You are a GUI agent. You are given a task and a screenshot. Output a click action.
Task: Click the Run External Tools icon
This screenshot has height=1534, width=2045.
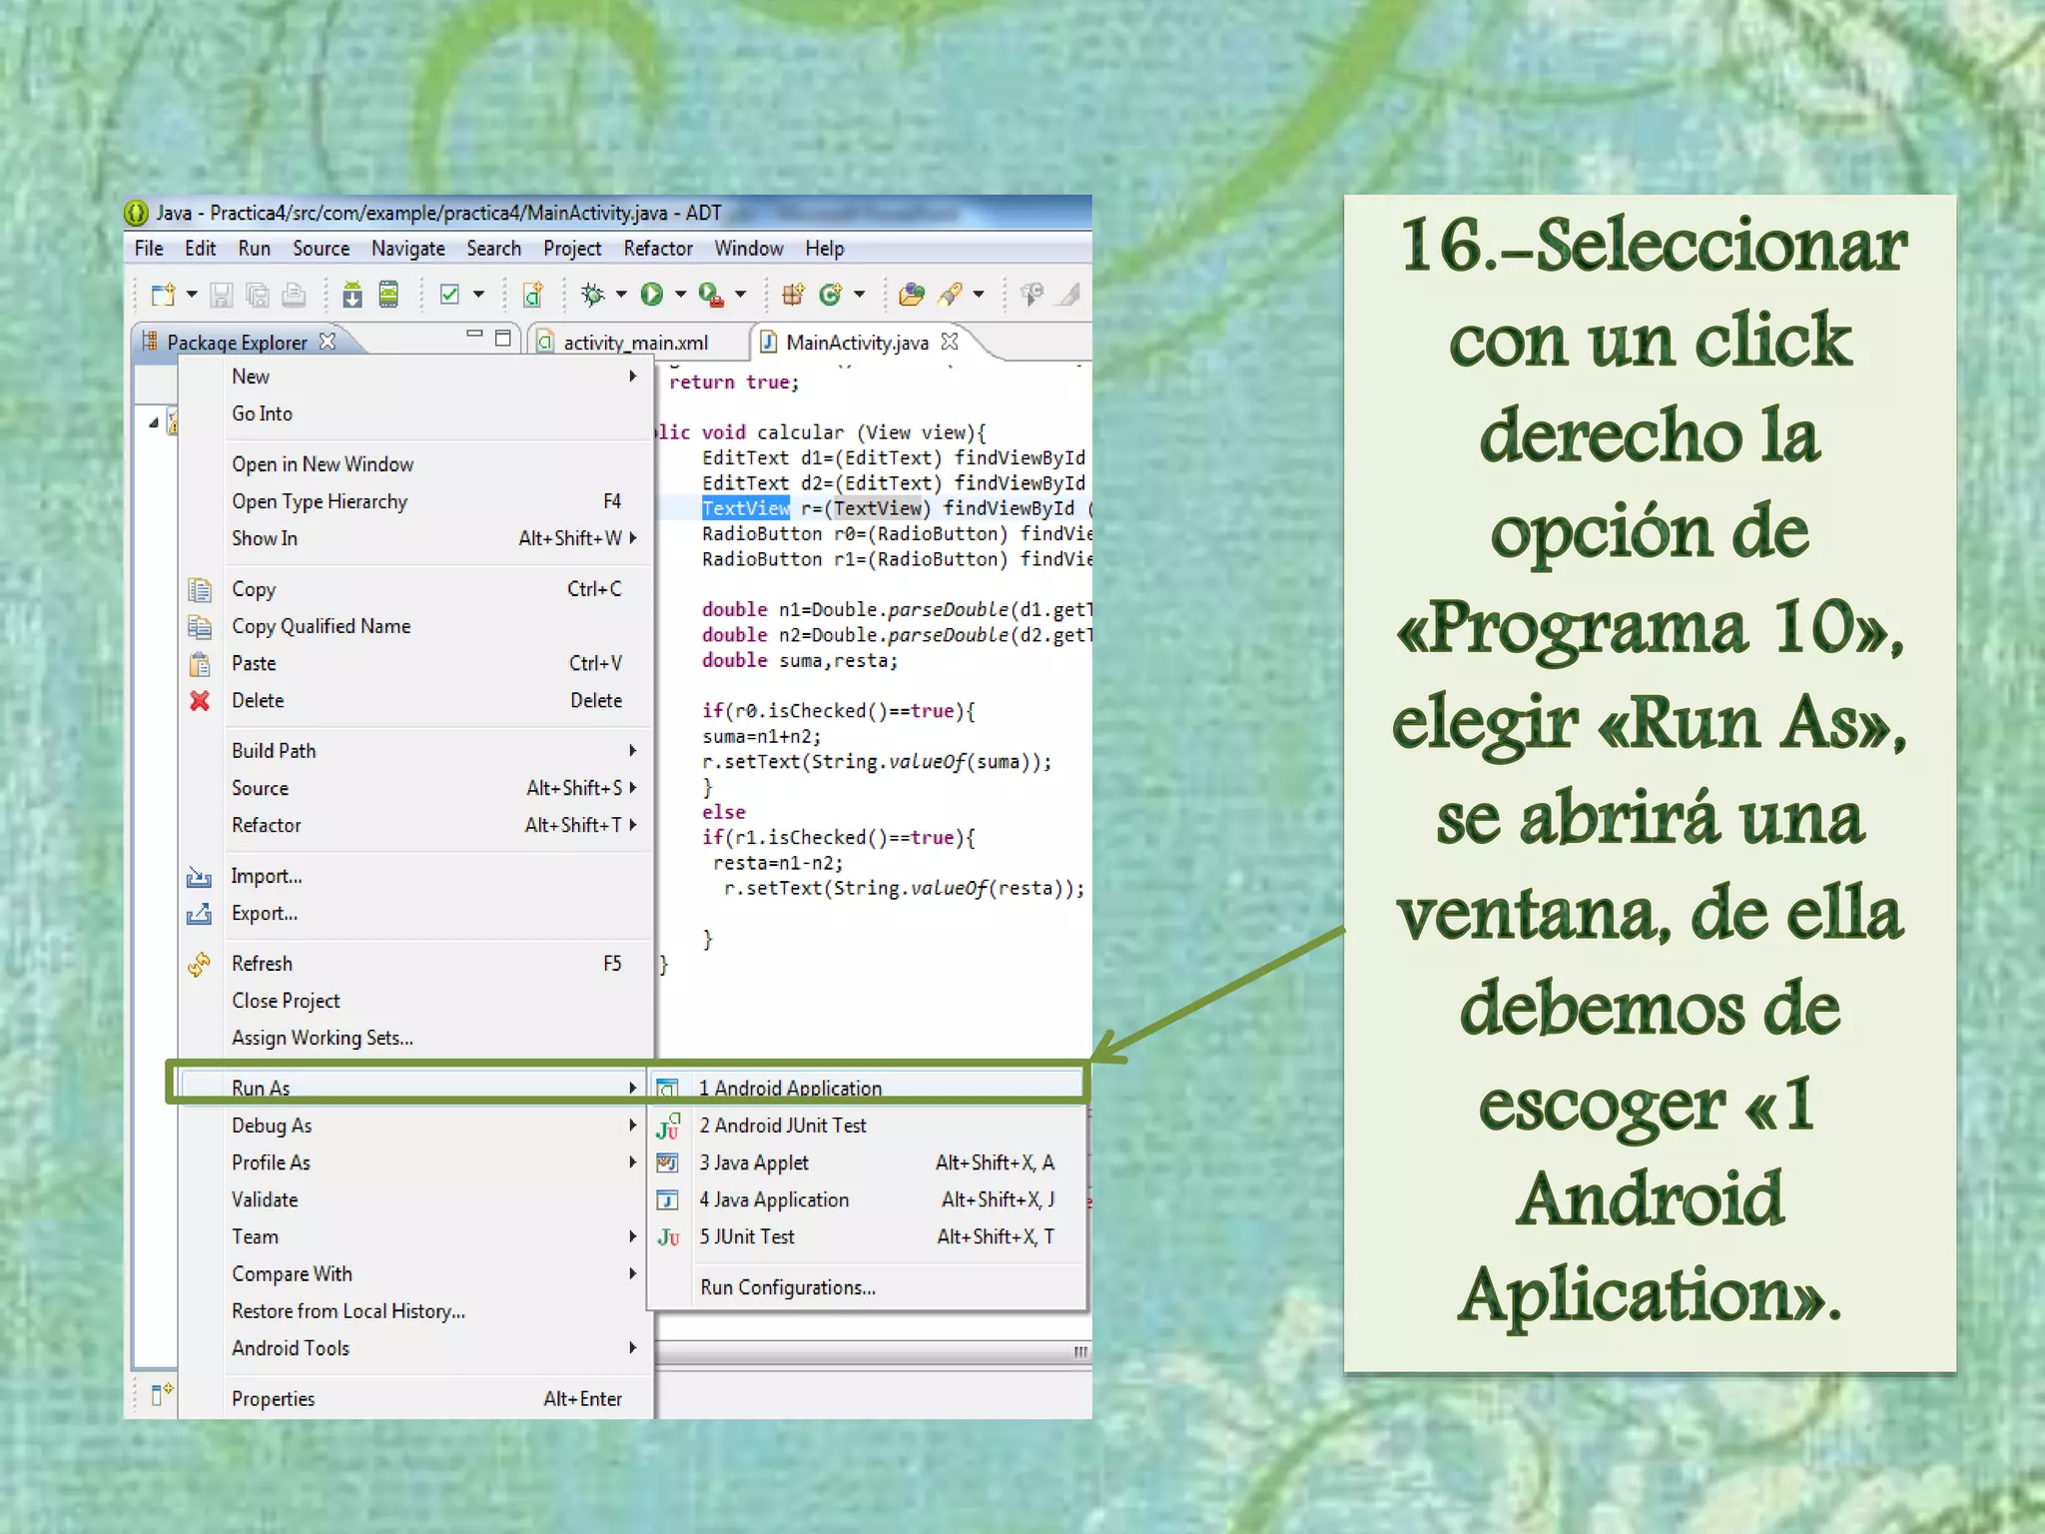pos(711,295)
